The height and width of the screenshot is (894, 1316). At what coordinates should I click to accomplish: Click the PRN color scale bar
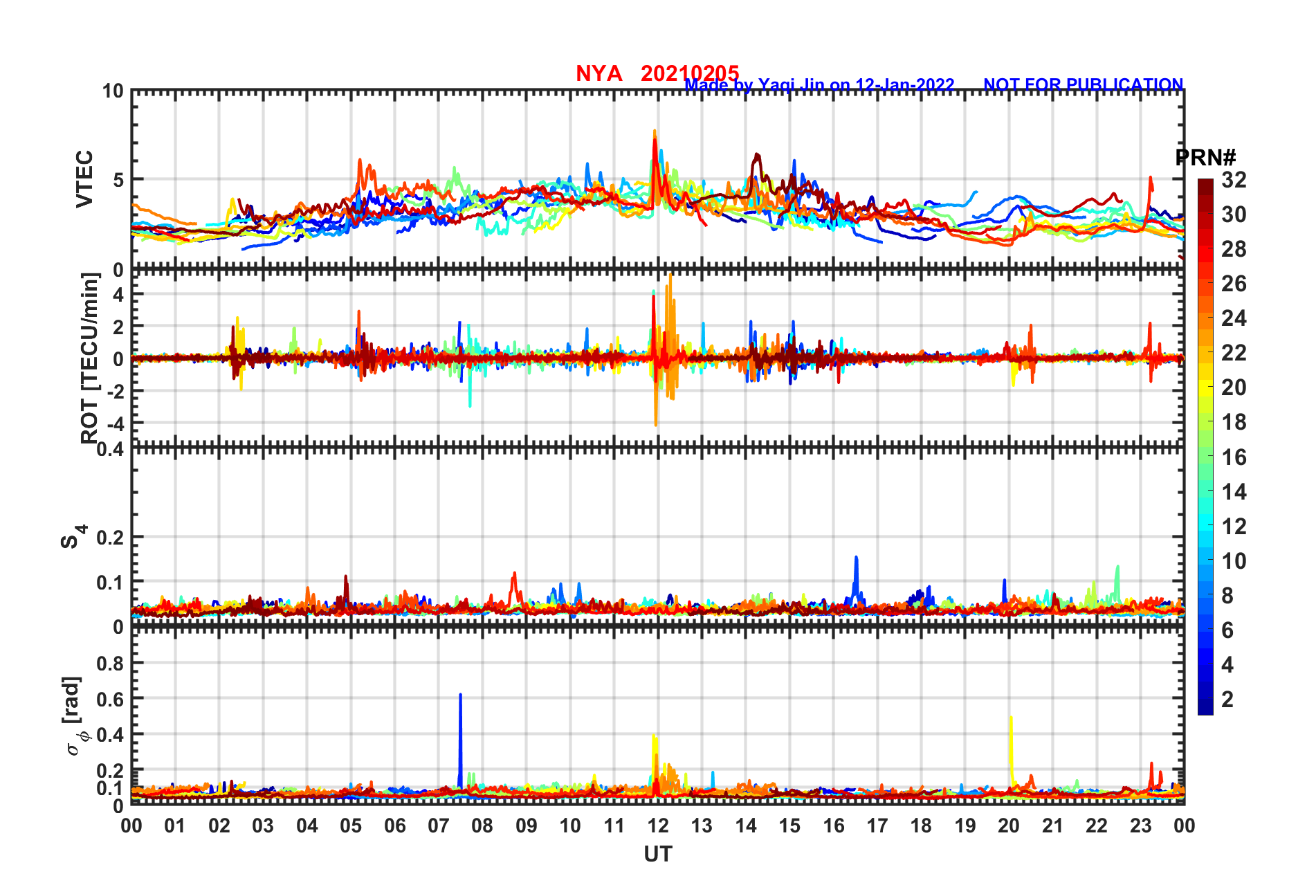(x=1205, y=447)
